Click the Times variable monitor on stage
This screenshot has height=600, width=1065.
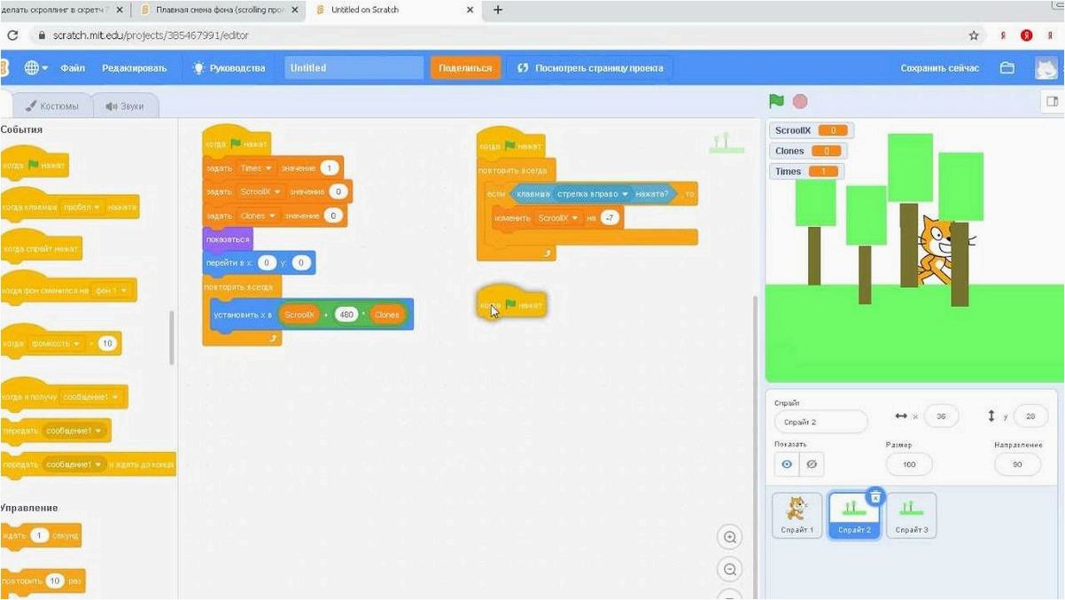806,171
